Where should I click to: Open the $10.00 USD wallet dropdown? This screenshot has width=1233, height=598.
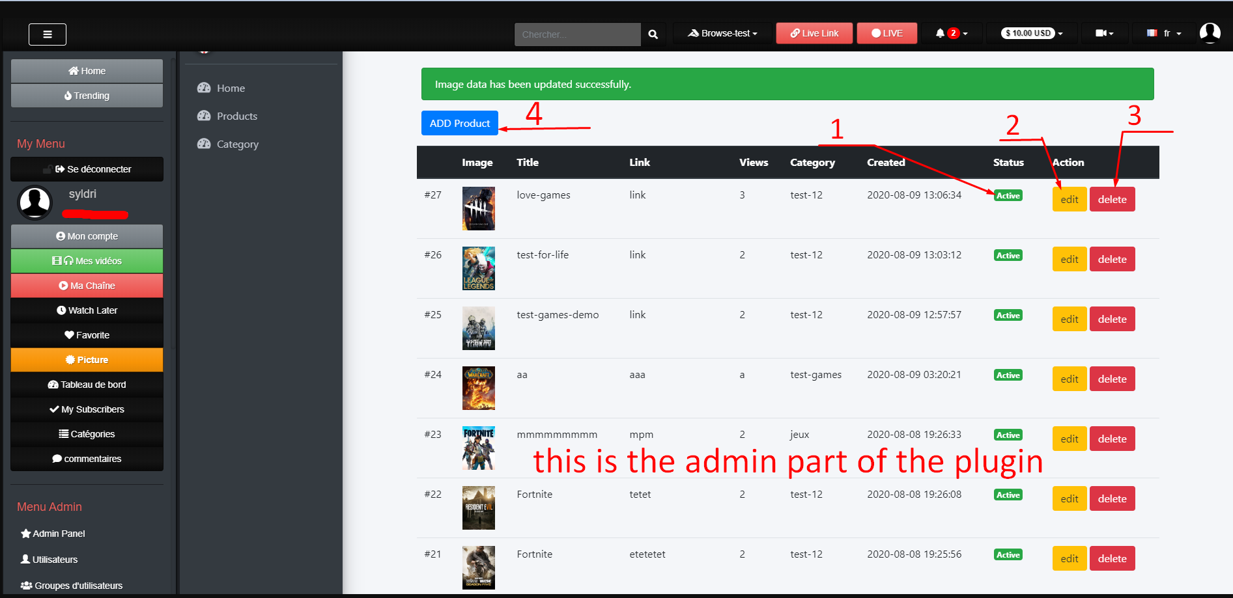click(x=1032, y=33)
